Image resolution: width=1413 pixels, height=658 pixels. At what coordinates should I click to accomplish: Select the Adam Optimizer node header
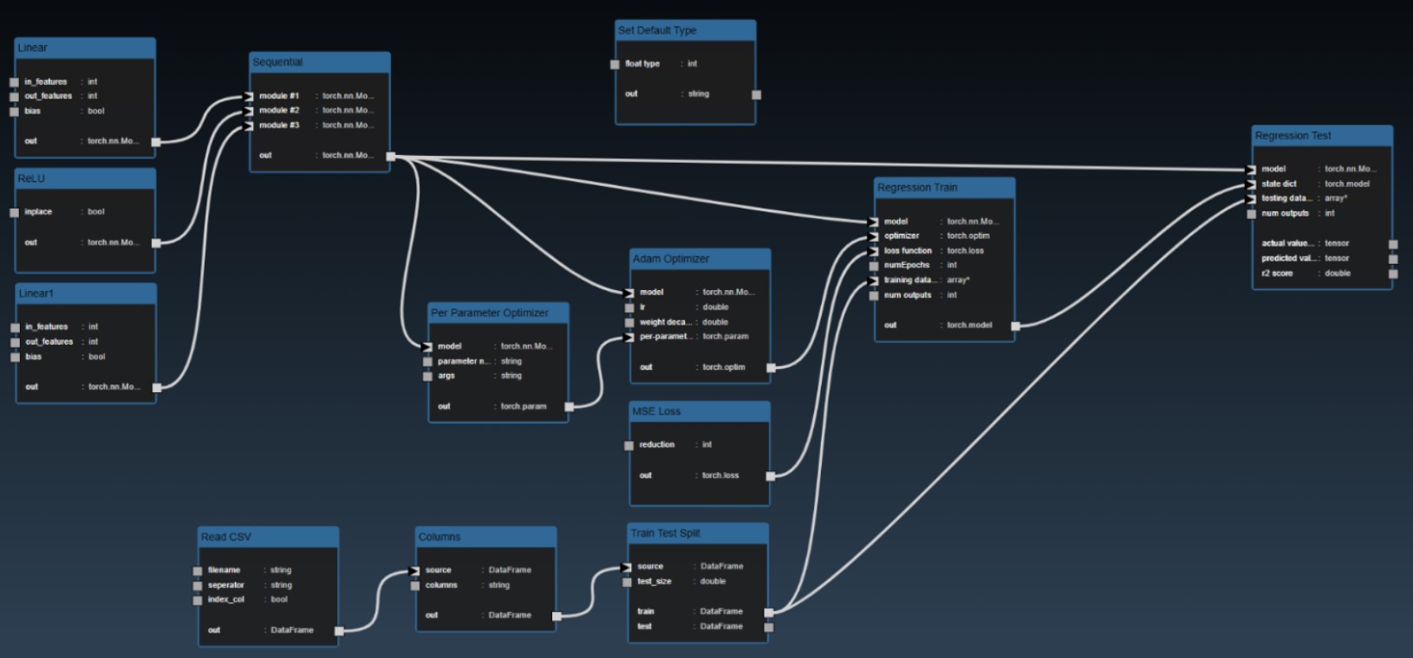(x=700, y=259)
